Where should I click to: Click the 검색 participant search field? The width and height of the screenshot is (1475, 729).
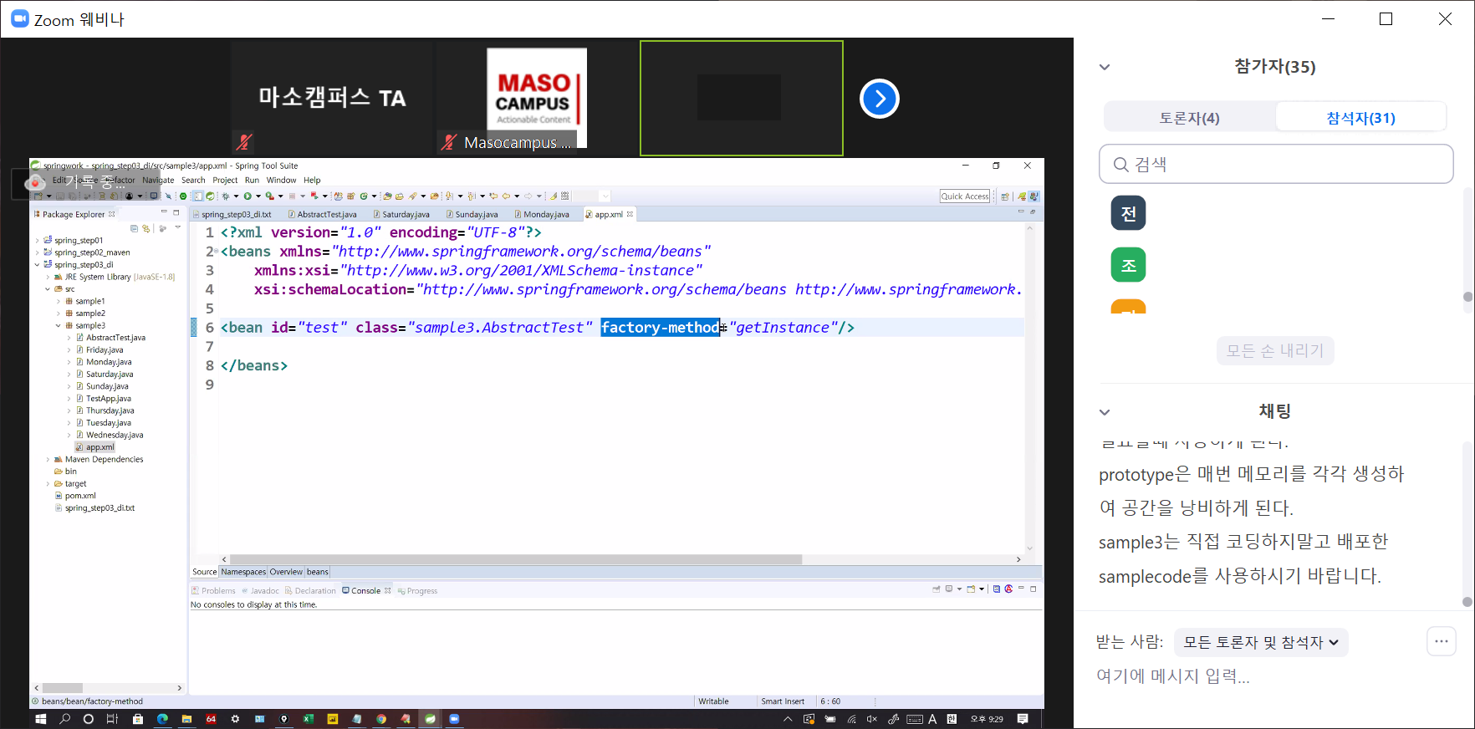pyautogui.click(x=1275, y=165)
